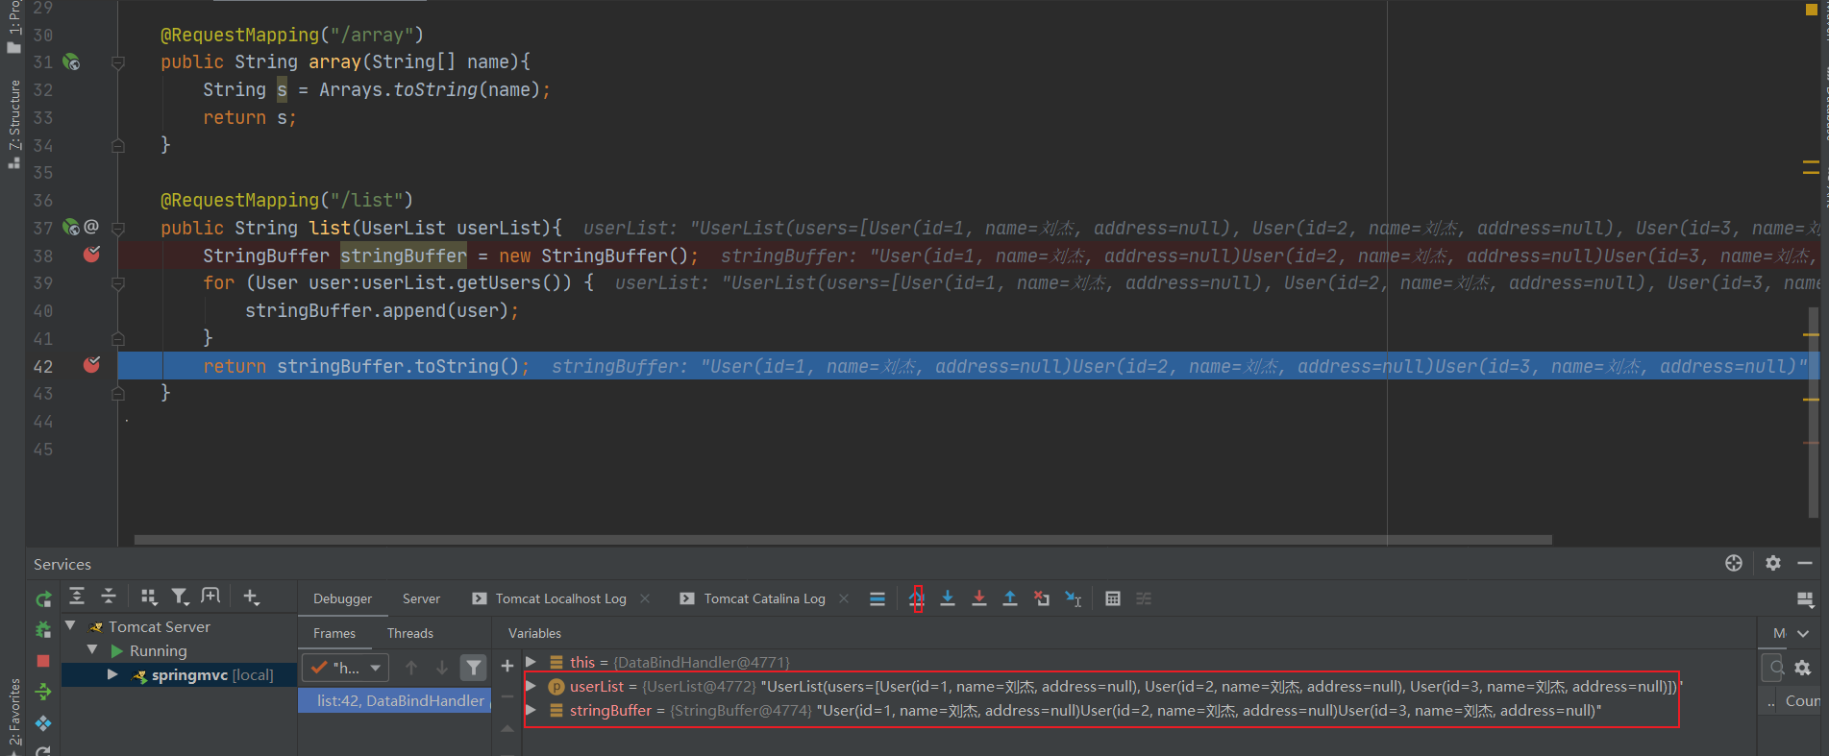Open the thread selector dropdown
The width and height of the screenshot is (1829, 756).
point(346,667)
